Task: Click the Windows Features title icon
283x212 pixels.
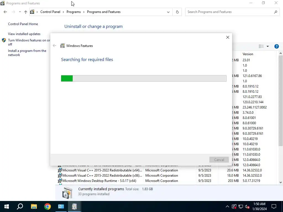Action: click(62, 46)
